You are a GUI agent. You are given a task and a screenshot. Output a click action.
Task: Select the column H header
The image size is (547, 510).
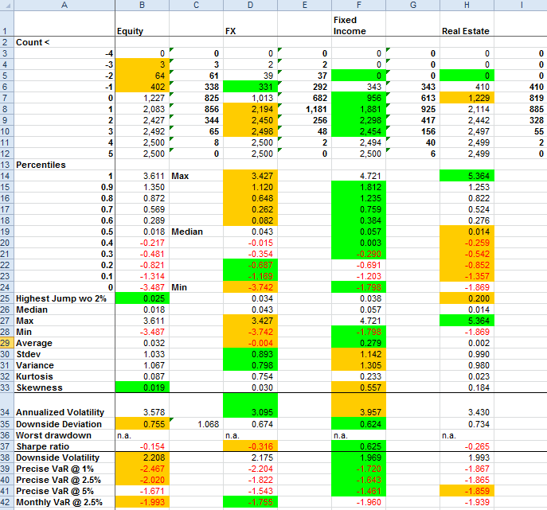[466, 5]
